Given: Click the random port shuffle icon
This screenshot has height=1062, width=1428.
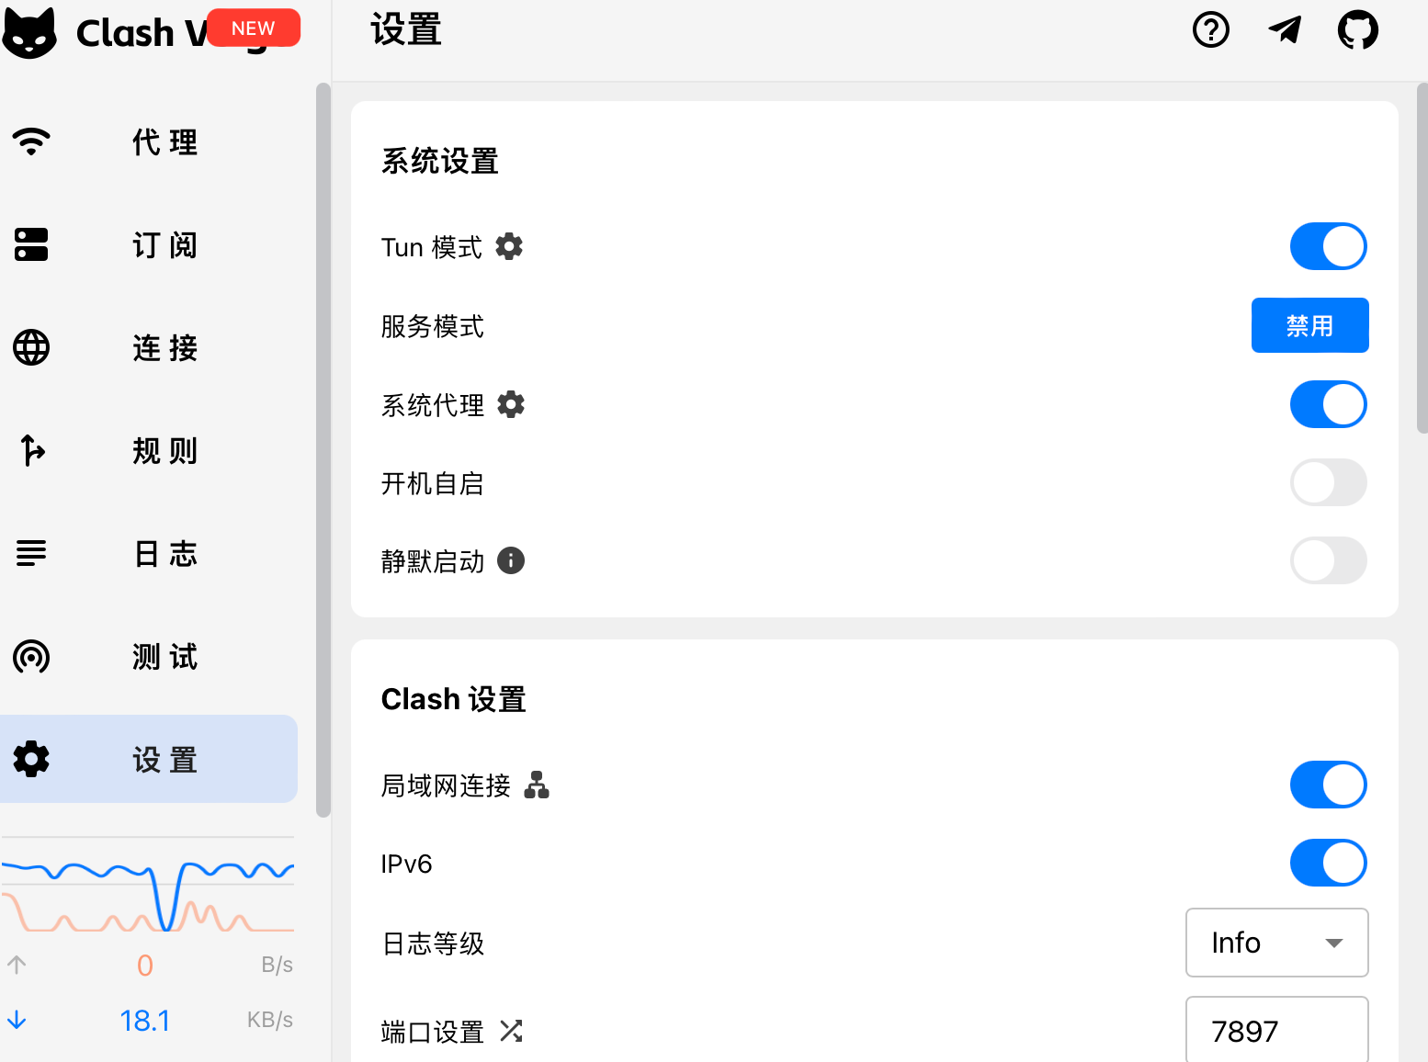Looking at the screenshot, I should [511, 1031].
